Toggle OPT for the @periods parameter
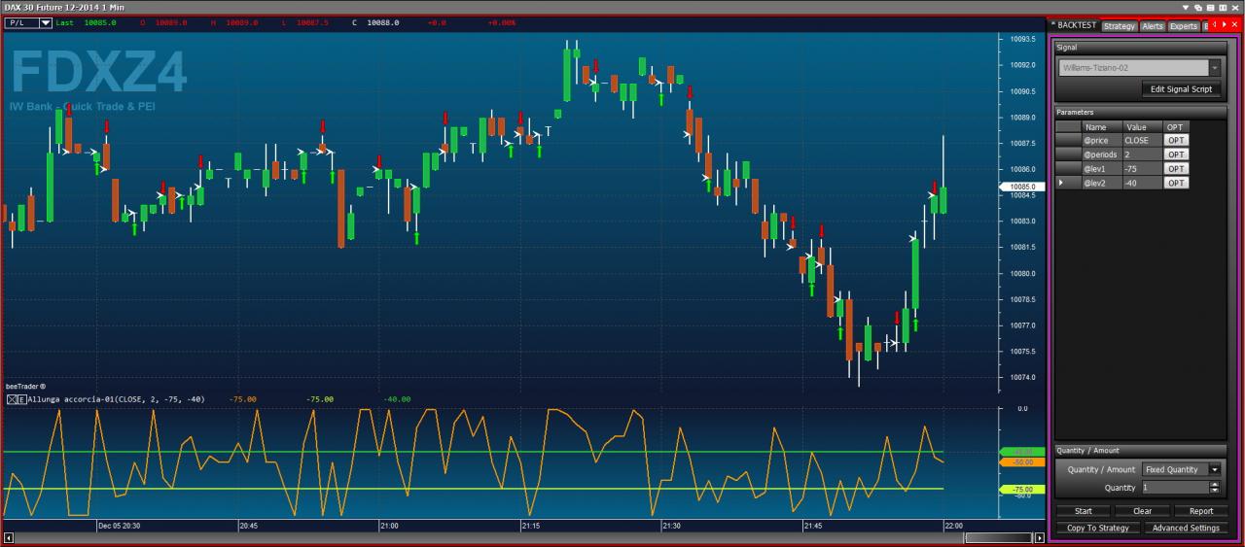Screen dimensions: 1245x547 pos(1176,154)
